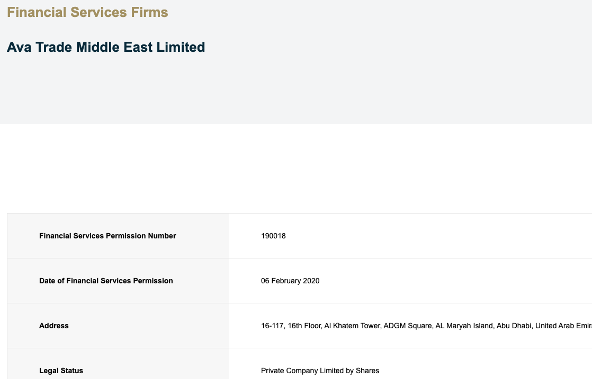Click 'Middle East Limited' in the firm title
The image size is (592, 379).
point(140,47)
